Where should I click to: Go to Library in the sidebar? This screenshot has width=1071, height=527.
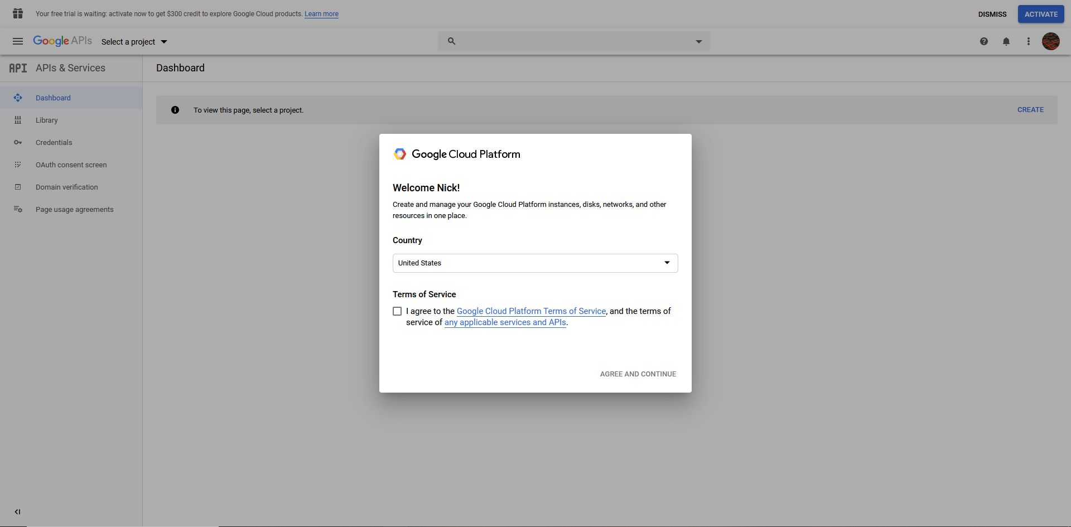pyautogui.click(x=71, y=120)
